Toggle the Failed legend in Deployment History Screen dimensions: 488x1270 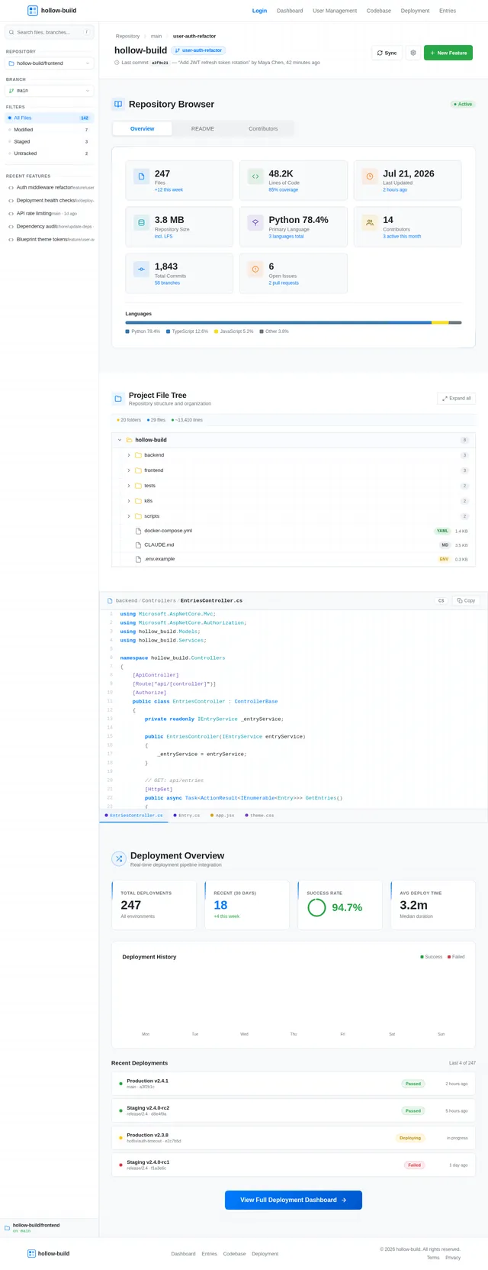(456, 957)
